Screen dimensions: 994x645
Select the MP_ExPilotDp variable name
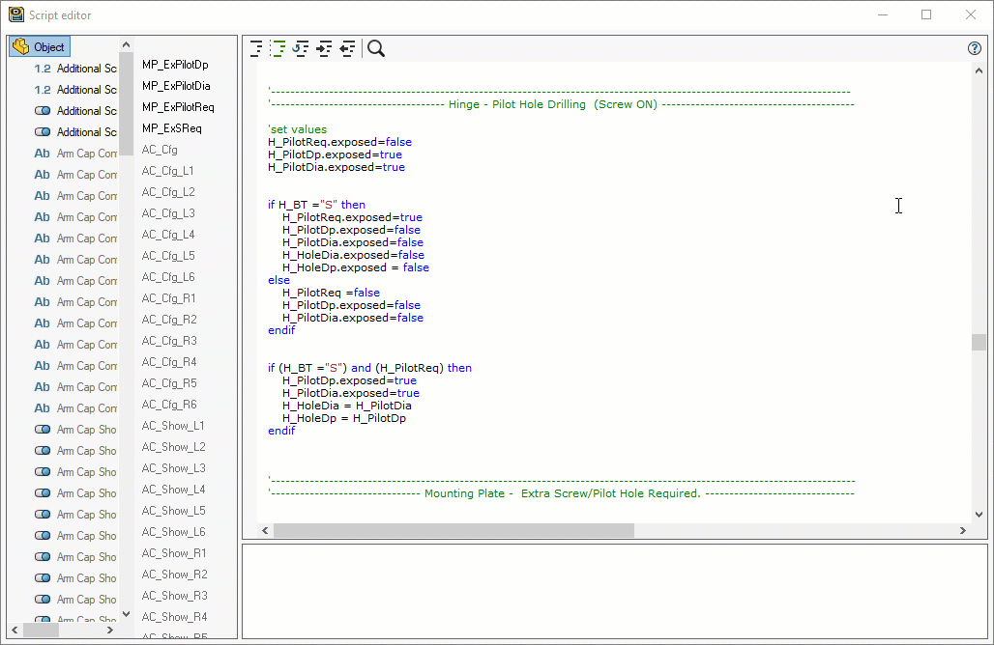click(x=175, y=65)
